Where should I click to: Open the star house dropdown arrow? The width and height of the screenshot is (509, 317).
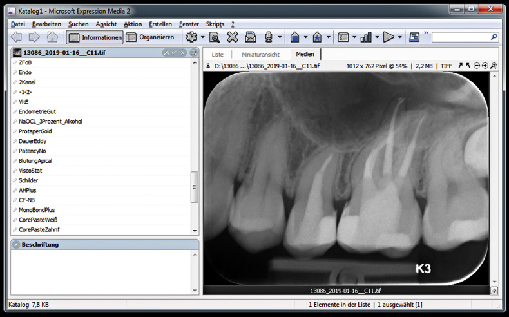(328, 37)
